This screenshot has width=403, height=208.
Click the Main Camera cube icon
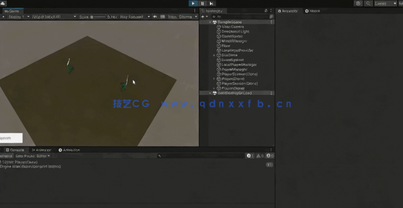[x=219, y=27]
